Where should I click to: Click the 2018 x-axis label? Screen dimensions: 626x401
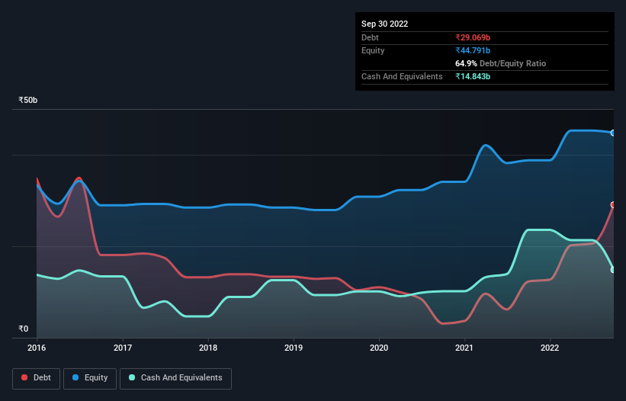coord(208,348)
